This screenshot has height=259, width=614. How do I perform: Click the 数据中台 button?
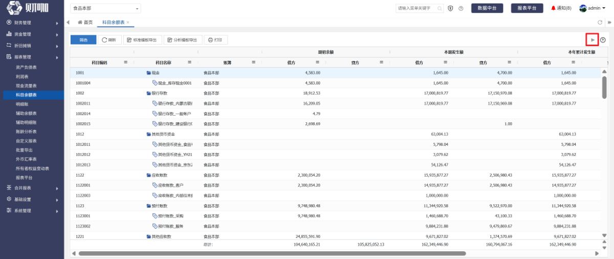pos(487,8)
